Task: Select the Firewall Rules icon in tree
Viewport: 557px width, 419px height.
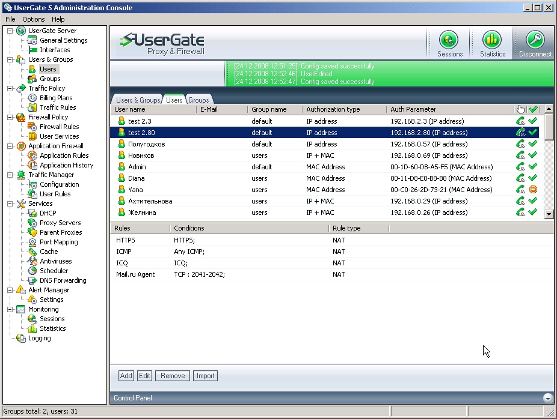Action: point(33,127)
